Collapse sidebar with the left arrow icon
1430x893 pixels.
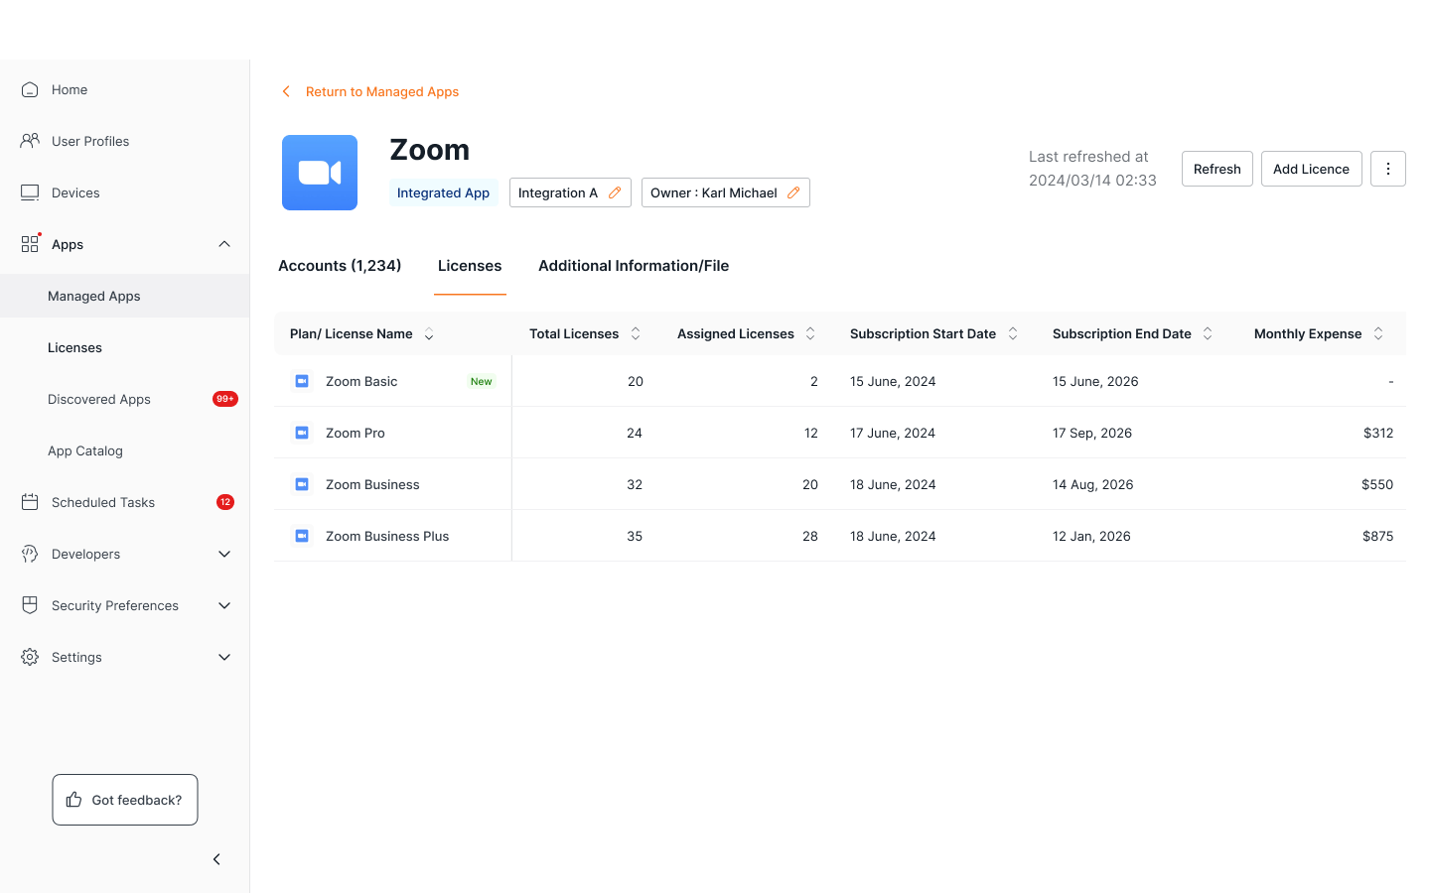click(x=216, y=859)
